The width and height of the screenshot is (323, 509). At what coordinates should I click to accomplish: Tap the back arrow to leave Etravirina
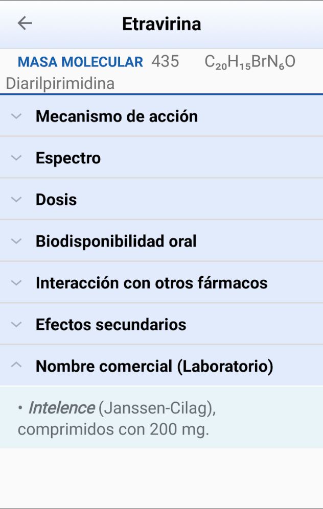[x=25, y=22]
